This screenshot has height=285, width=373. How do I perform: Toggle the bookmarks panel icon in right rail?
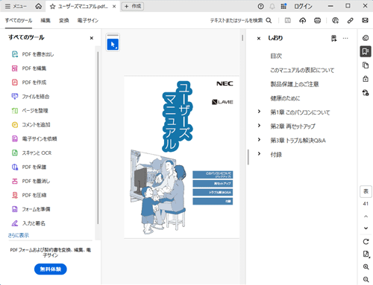pyautogui.click(x=366, y=51)
